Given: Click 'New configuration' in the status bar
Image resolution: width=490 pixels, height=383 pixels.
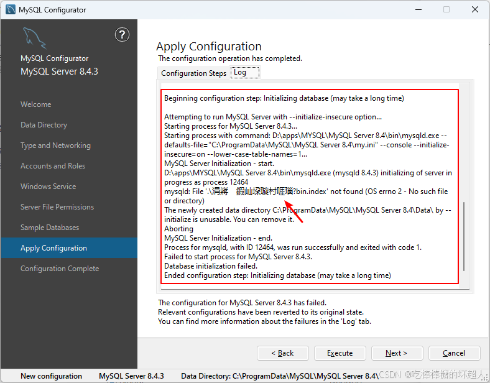Looking at the screenshot, I should click(x=51, y=376).
